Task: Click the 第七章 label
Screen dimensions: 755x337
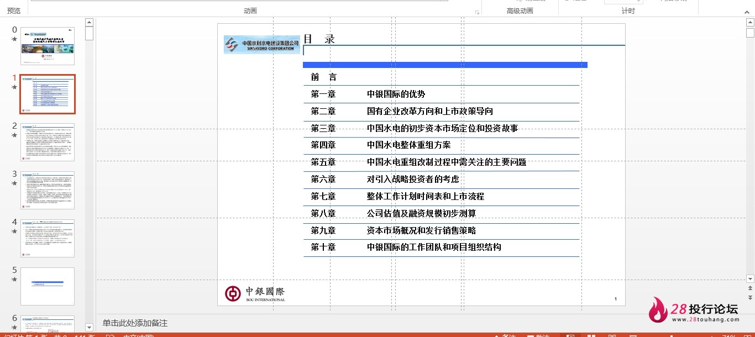Action: (323, 196)
